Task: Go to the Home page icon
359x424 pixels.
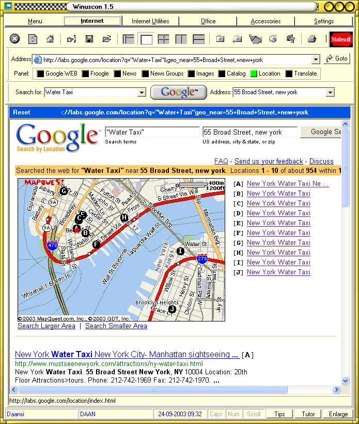Action: coord(50,39)
